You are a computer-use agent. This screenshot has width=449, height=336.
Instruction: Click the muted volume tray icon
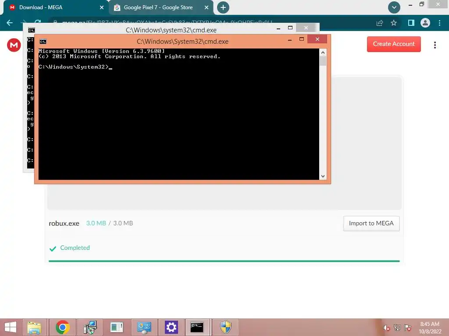click(387, 328)
